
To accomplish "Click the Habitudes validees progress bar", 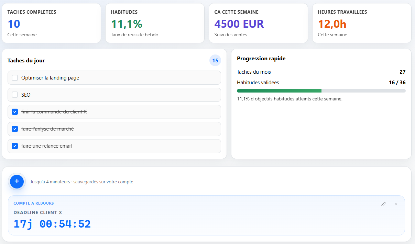I will click(x=321, y=90).
